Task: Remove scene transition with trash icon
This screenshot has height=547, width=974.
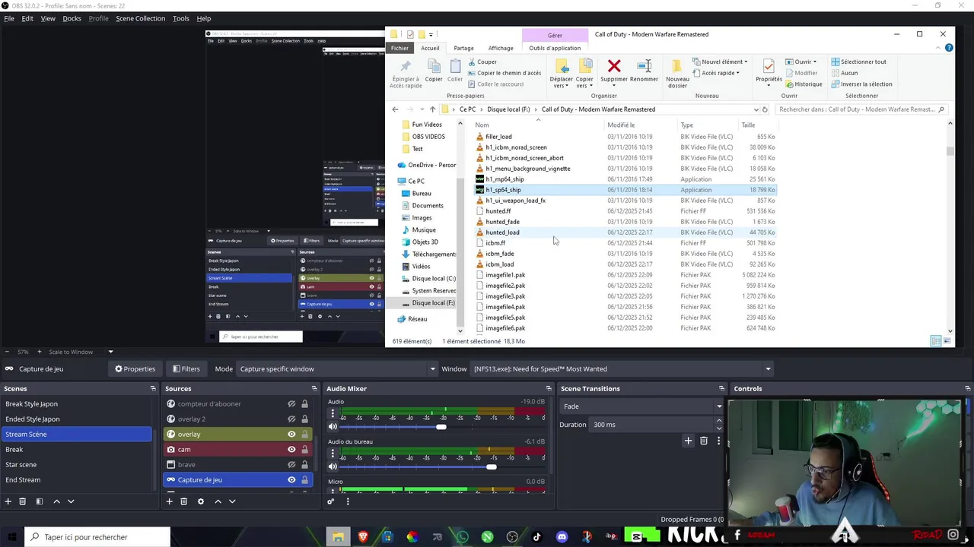Action: click(704, 441)
